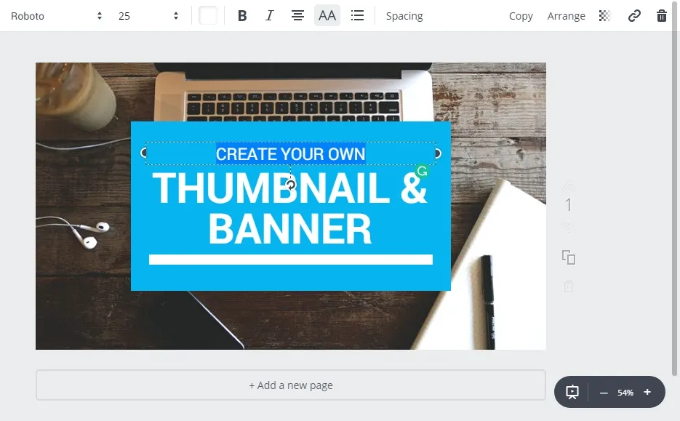680x421 pixels.
Task: Delete the page using the faded trash icon
Action: point(569,286)
